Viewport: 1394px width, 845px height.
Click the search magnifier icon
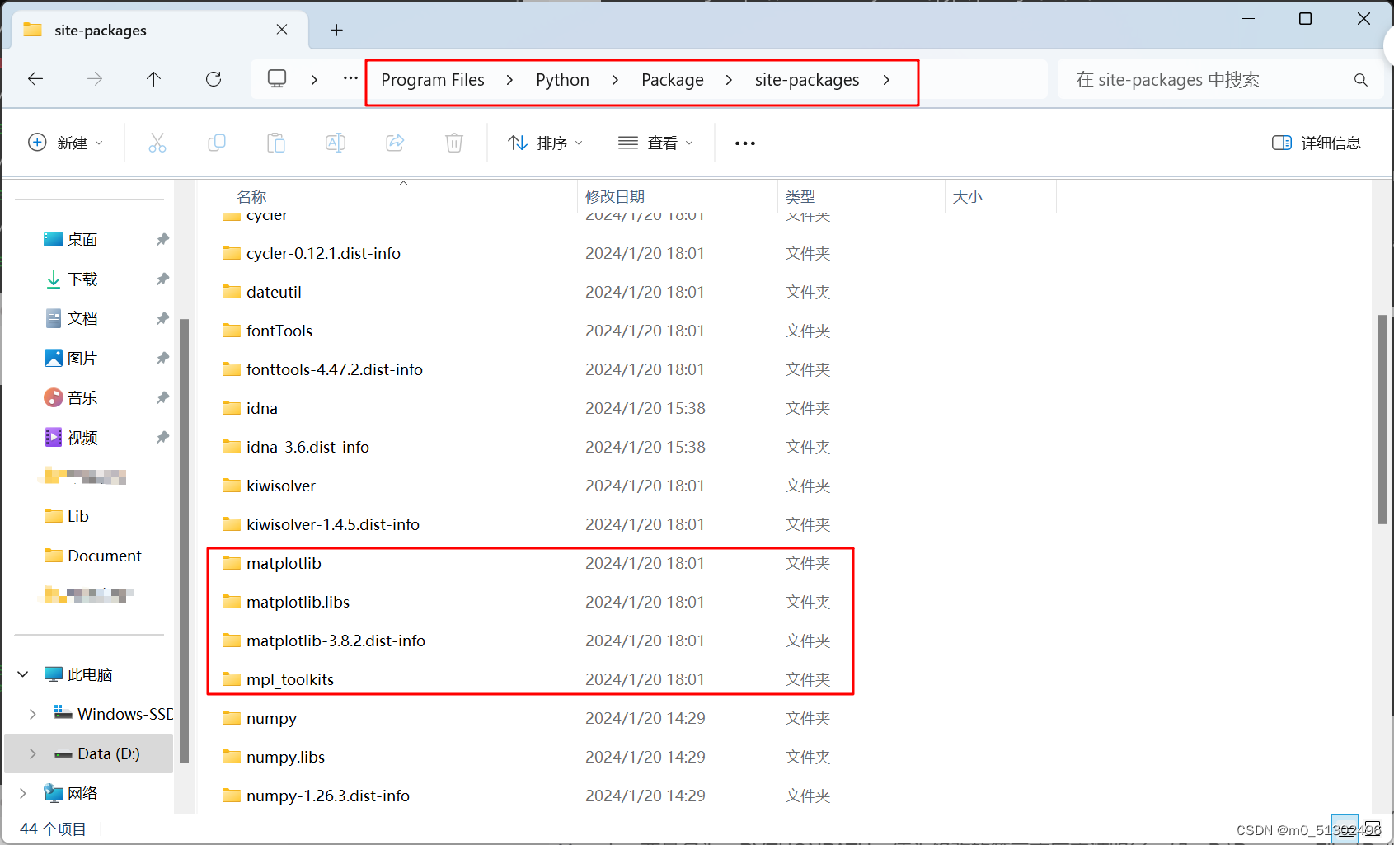(1360, 79)
